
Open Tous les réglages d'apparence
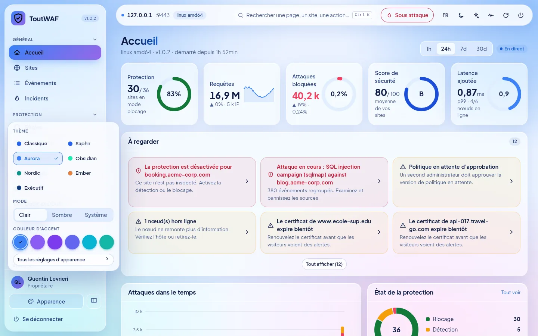pyautogui.click(x=64, y=259)
